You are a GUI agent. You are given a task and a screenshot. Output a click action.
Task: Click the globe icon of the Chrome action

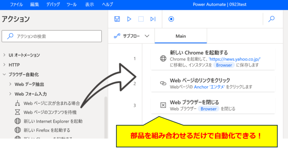pyautogui.click(x=163, y=58)
